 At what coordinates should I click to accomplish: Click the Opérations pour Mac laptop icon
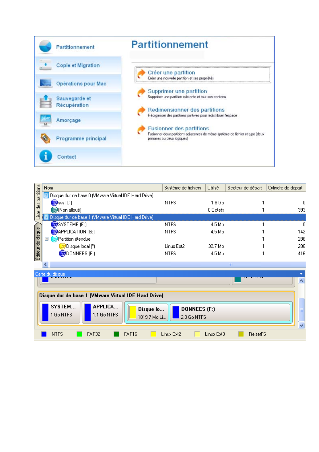point(46,83)
